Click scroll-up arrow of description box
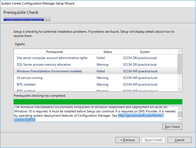The width and height of the screenshot is (196, 148). (x=180, y=109)
